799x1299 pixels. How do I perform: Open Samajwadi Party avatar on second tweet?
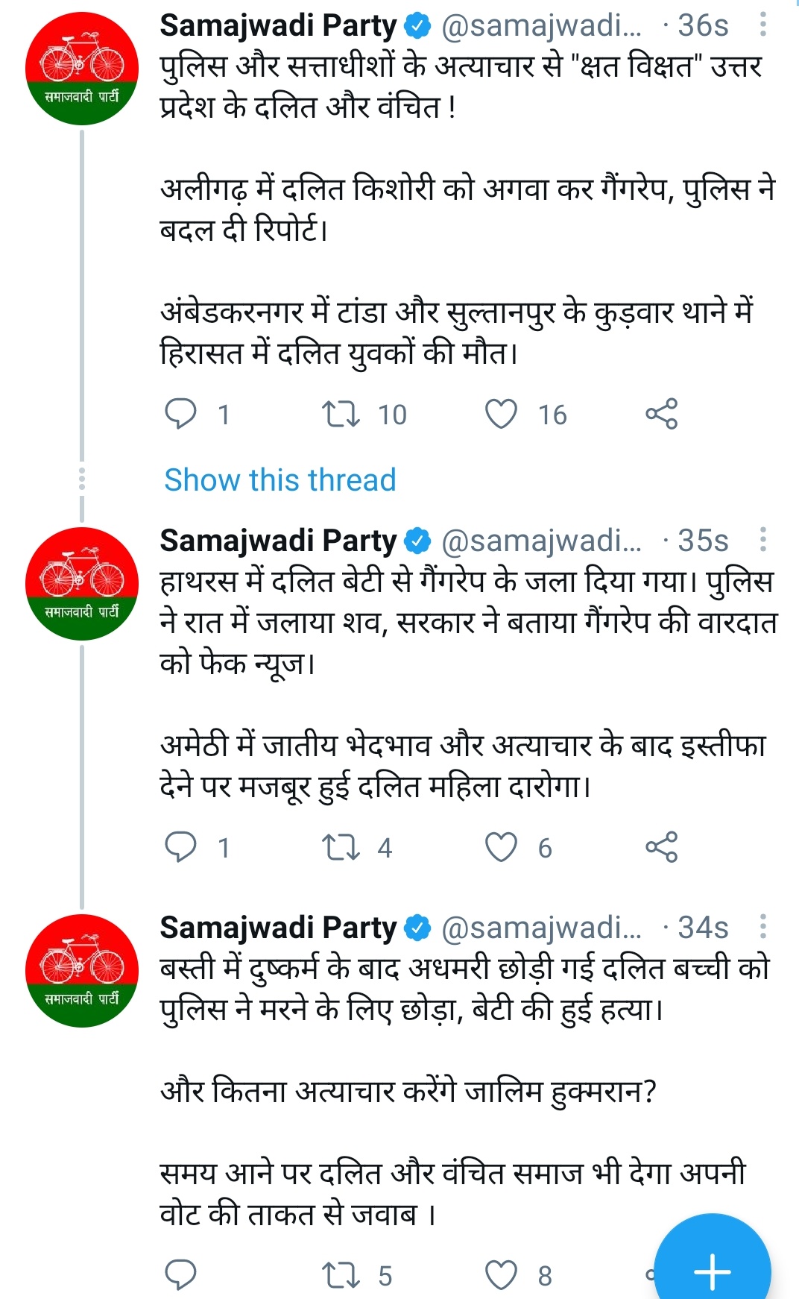pyautogui.click(x=82, y=583)
